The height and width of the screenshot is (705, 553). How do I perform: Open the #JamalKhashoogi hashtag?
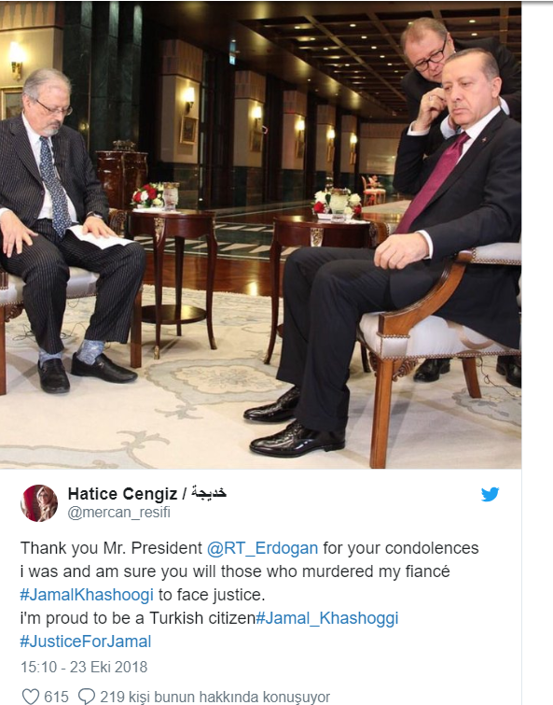(87, 595)
